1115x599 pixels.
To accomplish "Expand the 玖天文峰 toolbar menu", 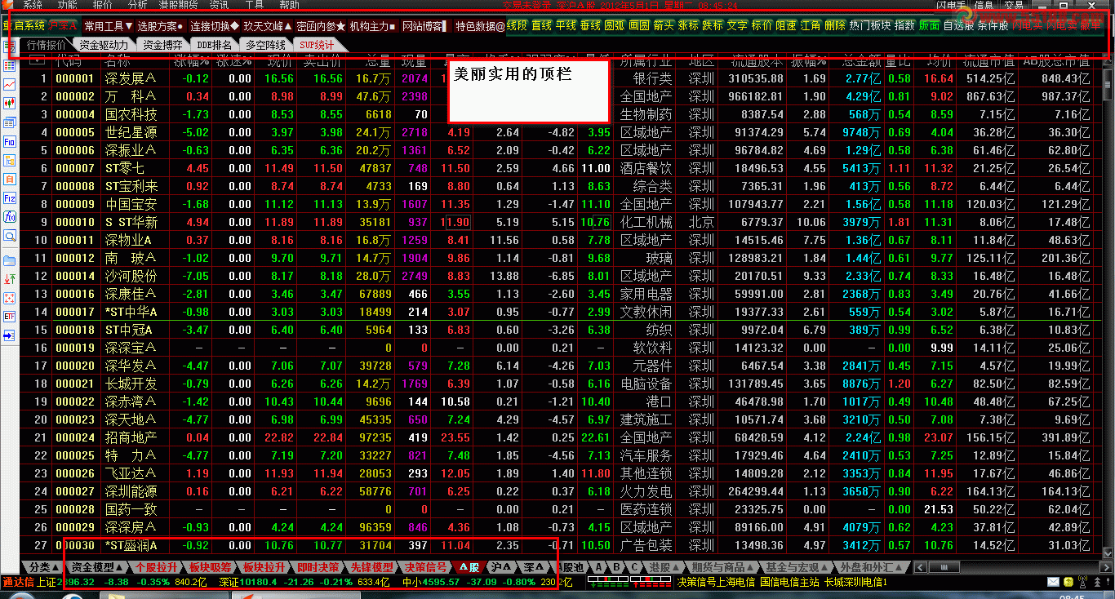I will pyautogui.click(x=266, y=26).
